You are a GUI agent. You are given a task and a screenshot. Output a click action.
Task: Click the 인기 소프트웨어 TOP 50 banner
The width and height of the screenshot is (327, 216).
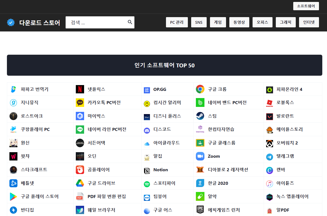(165, 65)
